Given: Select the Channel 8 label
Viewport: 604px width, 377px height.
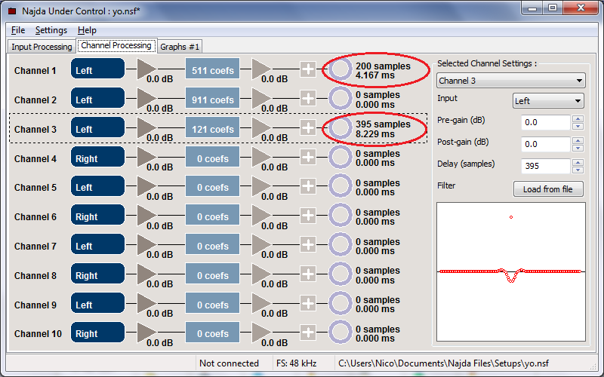Looking at the screenshot, I should click(35, 275).
